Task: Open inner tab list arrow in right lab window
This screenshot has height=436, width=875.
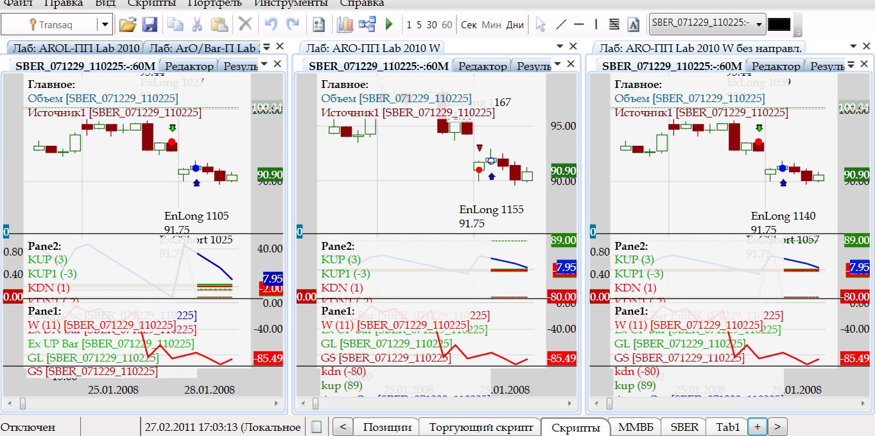Action: click(x=851, y=64)
